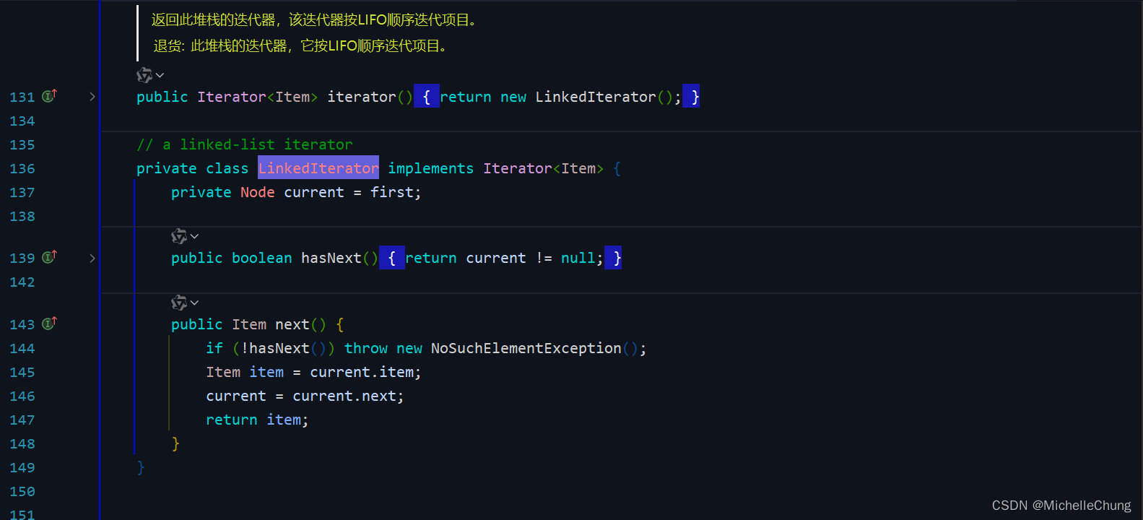1143x520 pixels.
Task: Open dropdown chevron next to AI icon above next()
Action: (194, 303)
